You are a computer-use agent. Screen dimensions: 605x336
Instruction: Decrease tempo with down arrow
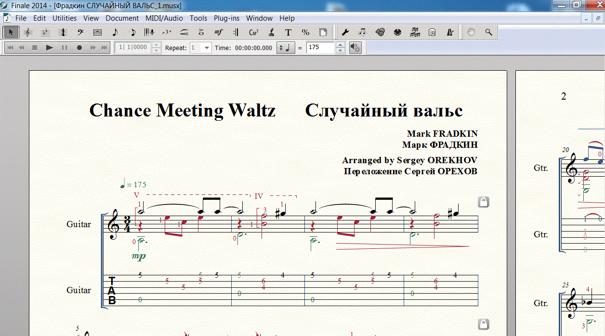click(x=340, y=51)
